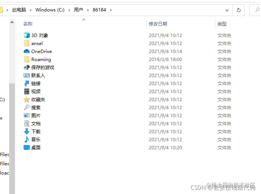Expand chevron after 此电脑 in path
The height and width of the screenshot is (194, 261).
(31, 10)
